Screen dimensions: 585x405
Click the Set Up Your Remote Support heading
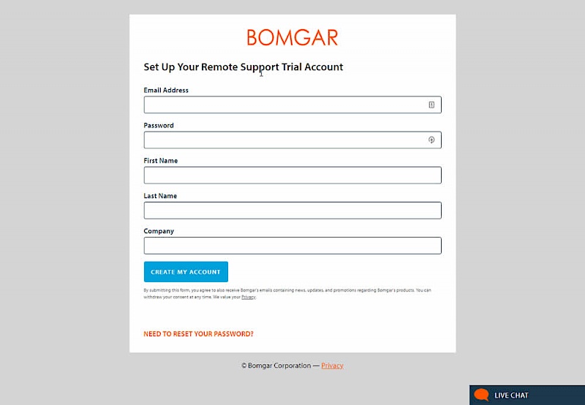tap(244, 67)
